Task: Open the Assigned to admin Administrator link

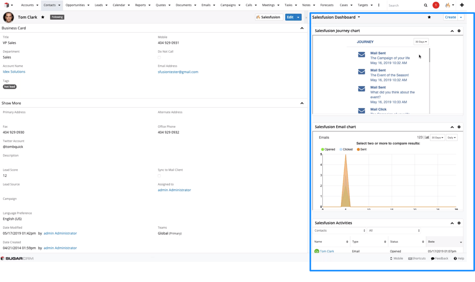Action: pos(174,190)
